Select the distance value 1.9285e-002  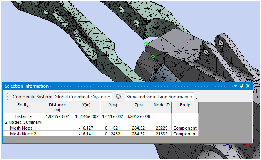point(57,116)
